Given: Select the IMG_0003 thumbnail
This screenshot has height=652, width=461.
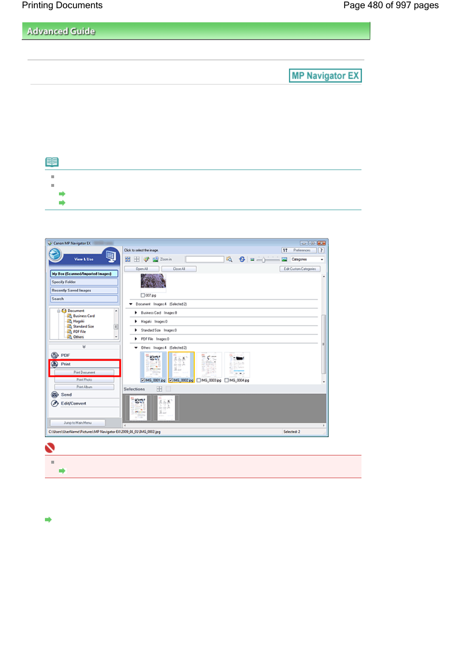Looking at the screenshot, I should tap(209, 365).
